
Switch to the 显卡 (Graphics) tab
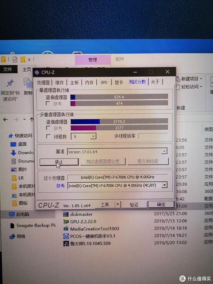coord(119,83)
